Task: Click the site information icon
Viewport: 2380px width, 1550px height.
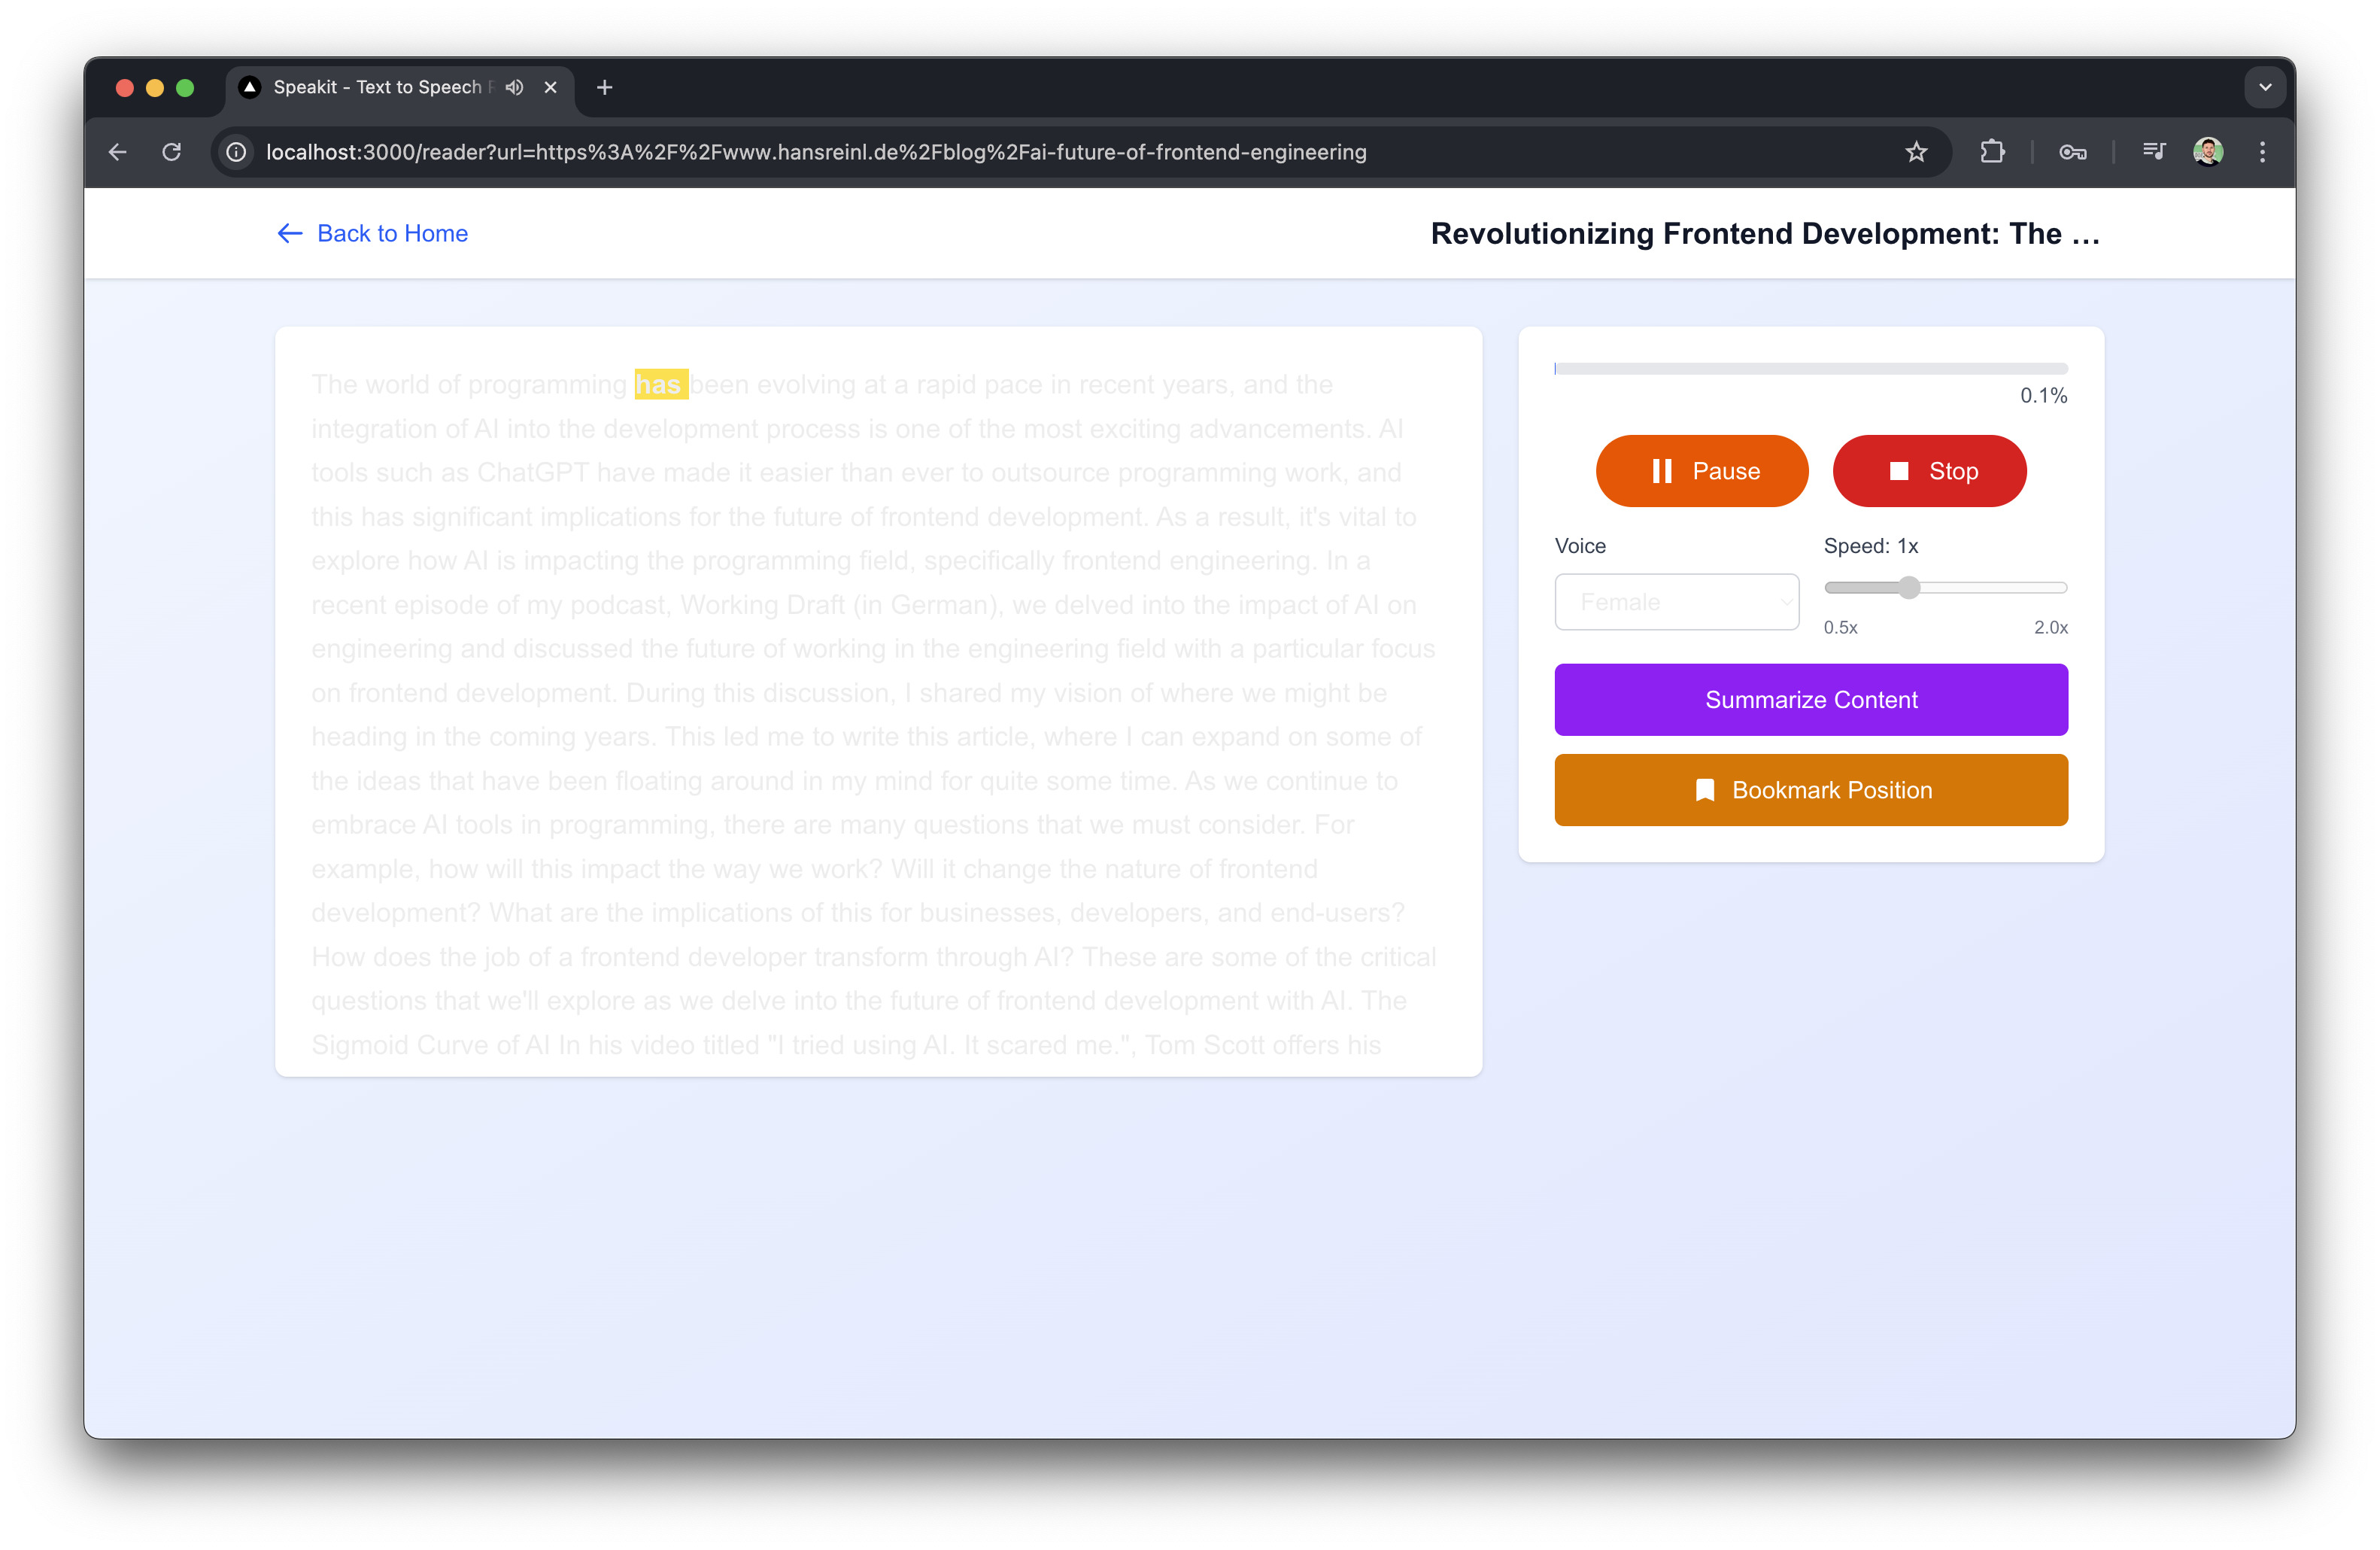Action: click(236, 152)
